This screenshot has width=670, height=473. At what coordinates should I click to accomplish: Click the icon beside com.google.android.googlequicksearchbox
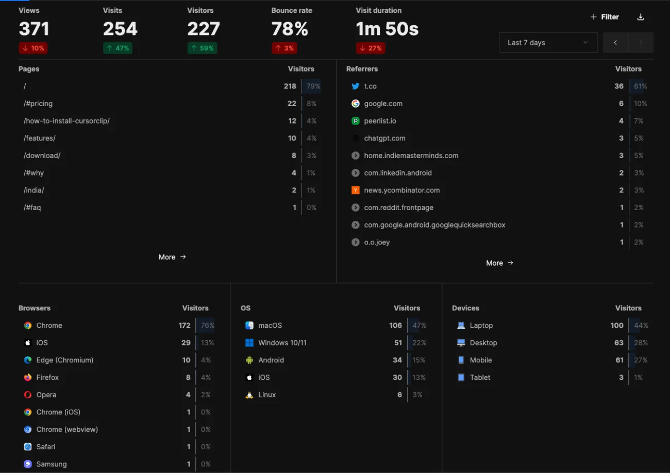click(355, 225)
